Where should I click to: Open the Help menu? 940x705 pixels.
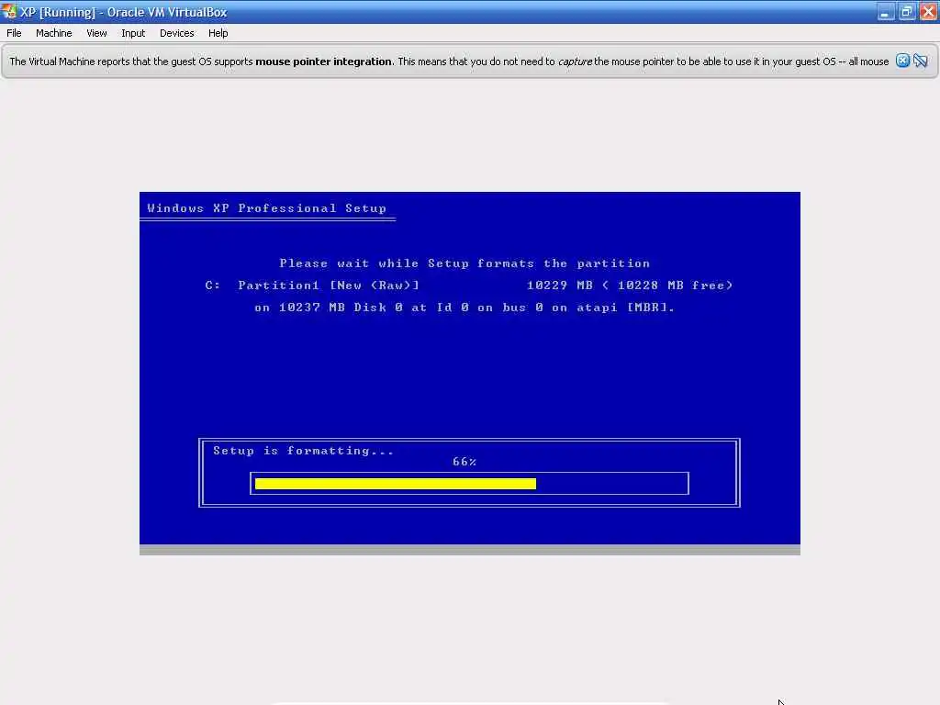click(x=218, y=33)
